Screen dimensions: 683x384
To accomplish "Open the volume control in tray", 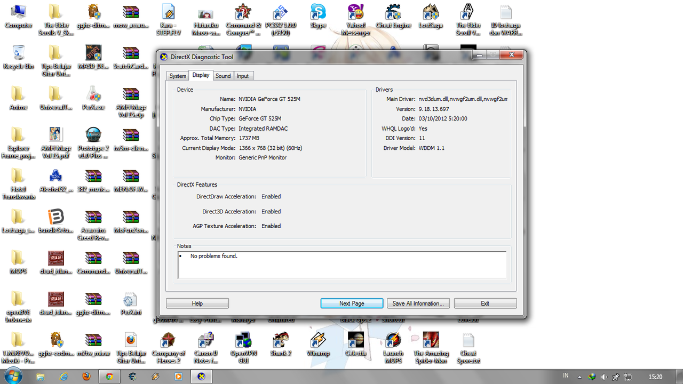I will pos(603,377).
